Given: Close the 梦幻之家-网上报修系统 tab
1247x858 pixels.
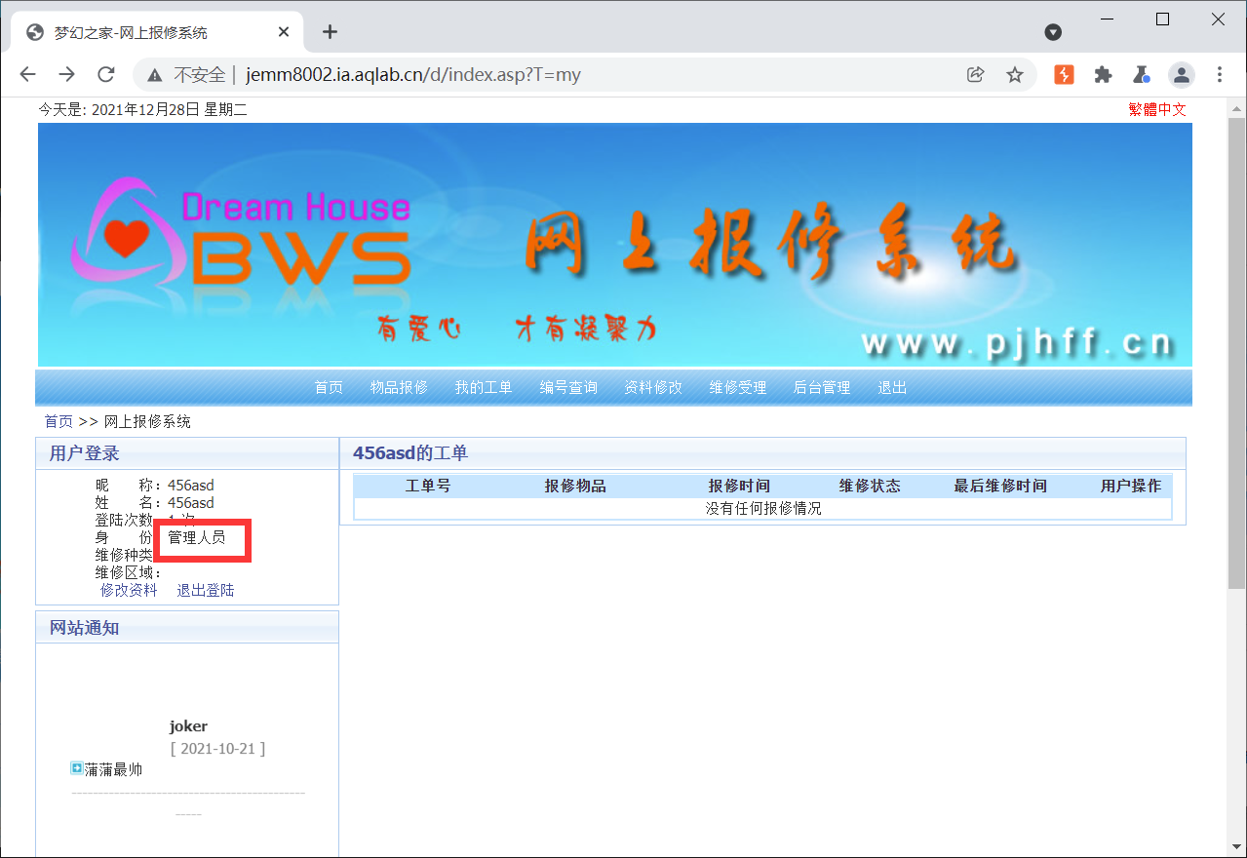Looking at the screenshot, I should [x=284, y=31].
